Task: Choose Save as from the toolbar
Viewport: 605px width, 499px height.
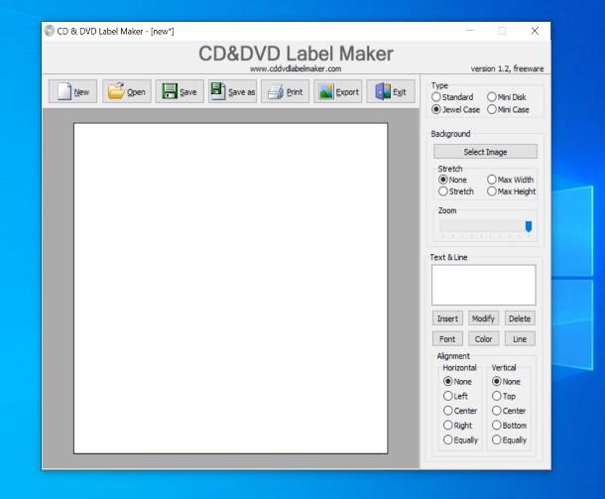Action: click(x=232, y=91)
